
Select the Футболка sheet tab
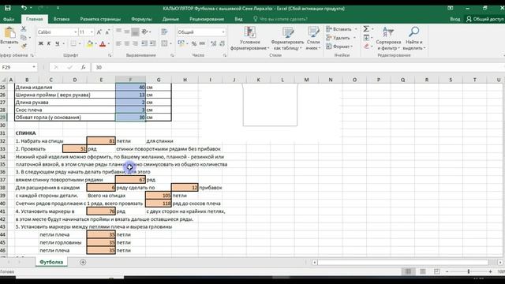(51, 262)
